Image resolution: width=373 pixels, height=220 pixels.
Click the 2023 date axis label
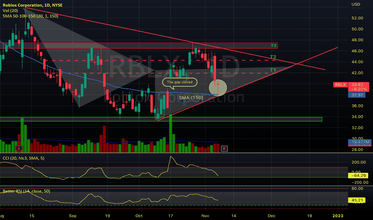coord(338,216)
